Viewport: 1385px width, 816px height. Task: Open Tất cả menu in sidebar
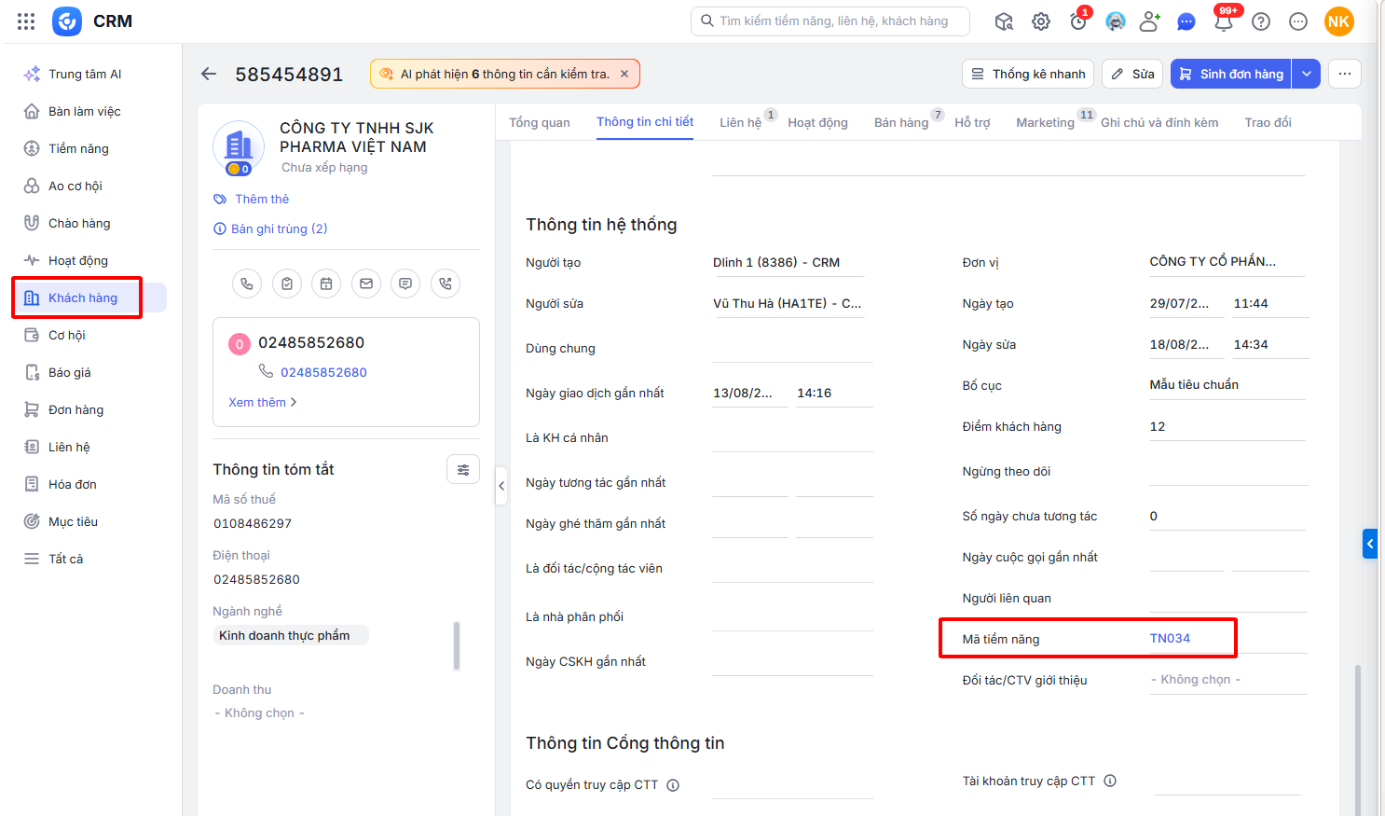point(90,559)
